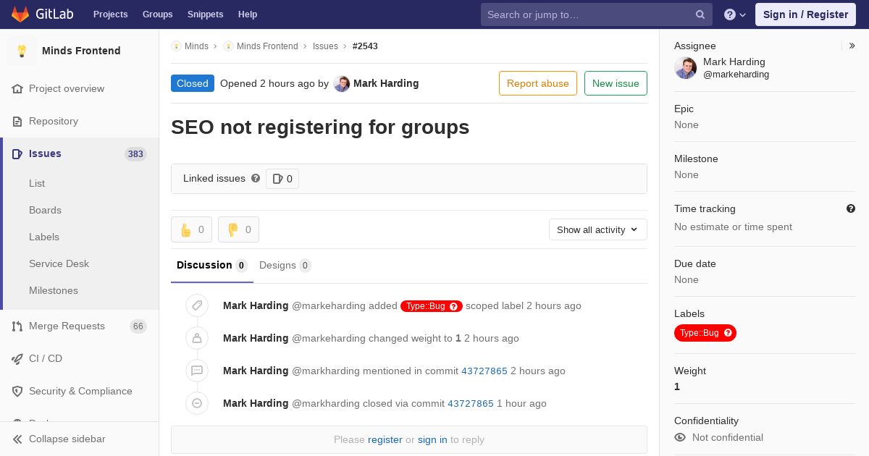Image resolution: width=869 pixels, height=456 pixels.
Task: Click the Mark Harding author name link
Action: 386,83
